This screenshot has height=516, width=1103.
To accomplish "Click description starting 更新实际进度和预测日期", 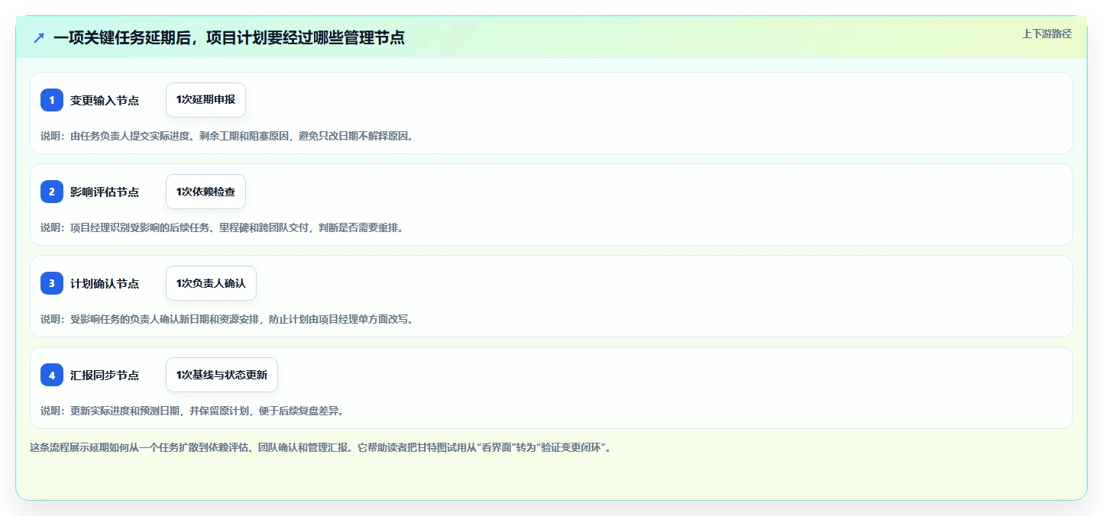I will pos(192,411).
